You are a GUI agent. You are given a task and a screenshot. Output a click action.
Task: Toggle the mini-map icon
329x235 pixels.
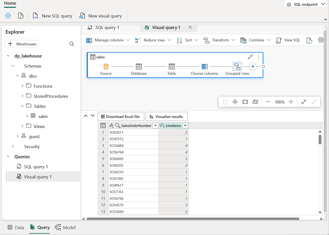point(255,102)
